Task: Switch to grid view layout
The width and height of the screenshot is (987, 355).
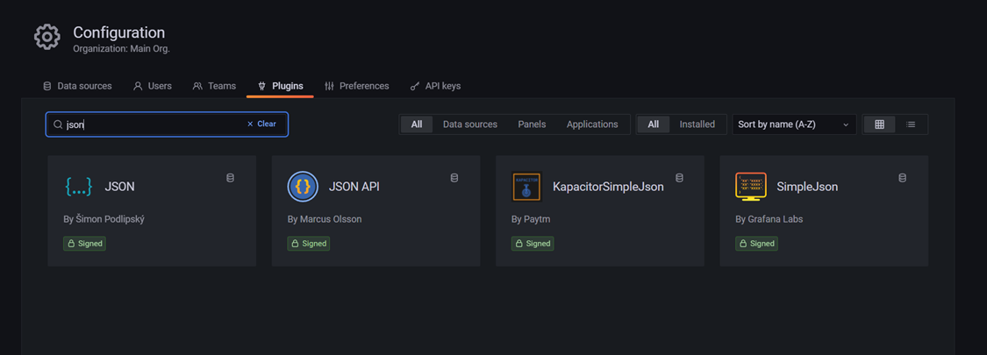Action: click(x=880, y=124)
